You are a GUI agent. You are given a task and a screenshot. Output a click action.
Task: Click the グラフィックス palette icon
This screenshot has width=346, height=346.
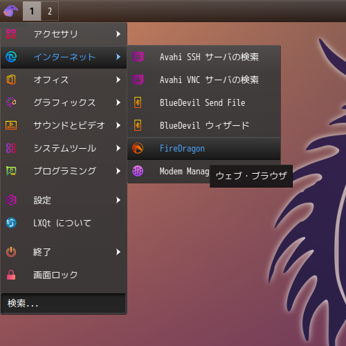click(11, 102)
